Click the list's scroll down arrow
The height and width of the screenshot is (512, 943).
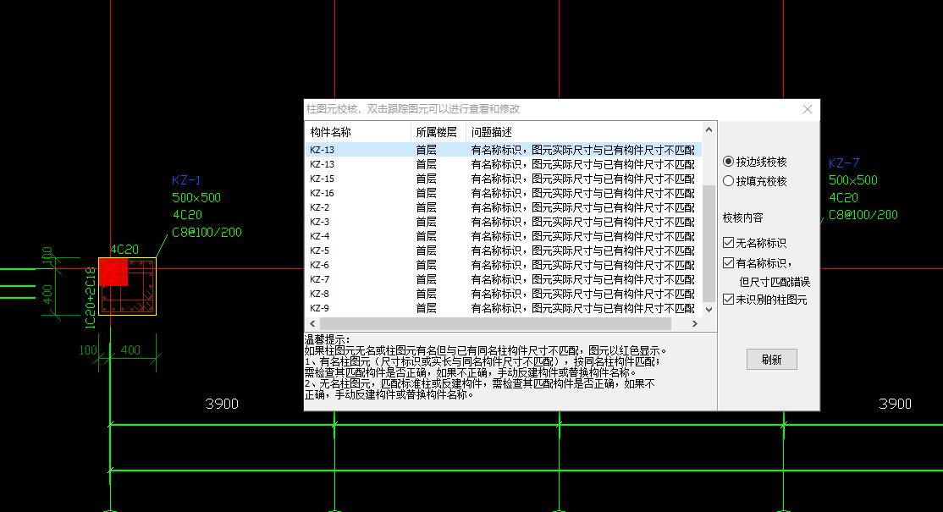coord(709,310)
